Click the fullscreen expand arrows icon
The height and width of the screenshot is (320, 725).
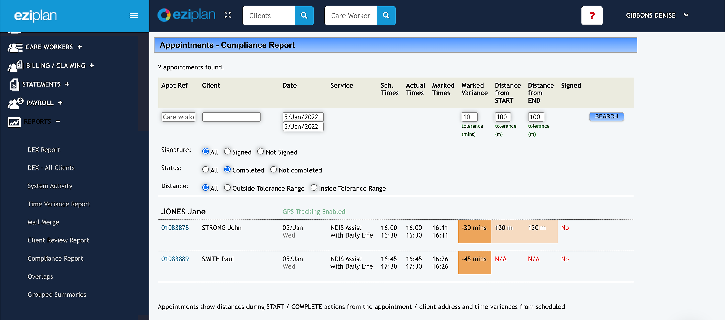[228, 15]
